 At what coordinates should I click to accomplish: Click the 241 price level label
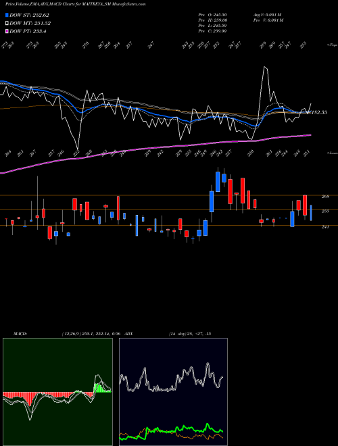pyautogui.click(x=325, y=226)
